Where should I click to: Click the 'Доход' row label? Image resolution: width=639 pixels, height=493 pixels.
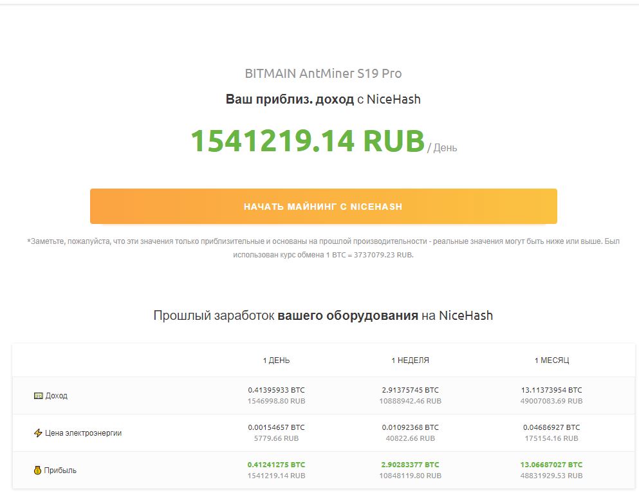[56, 396]
